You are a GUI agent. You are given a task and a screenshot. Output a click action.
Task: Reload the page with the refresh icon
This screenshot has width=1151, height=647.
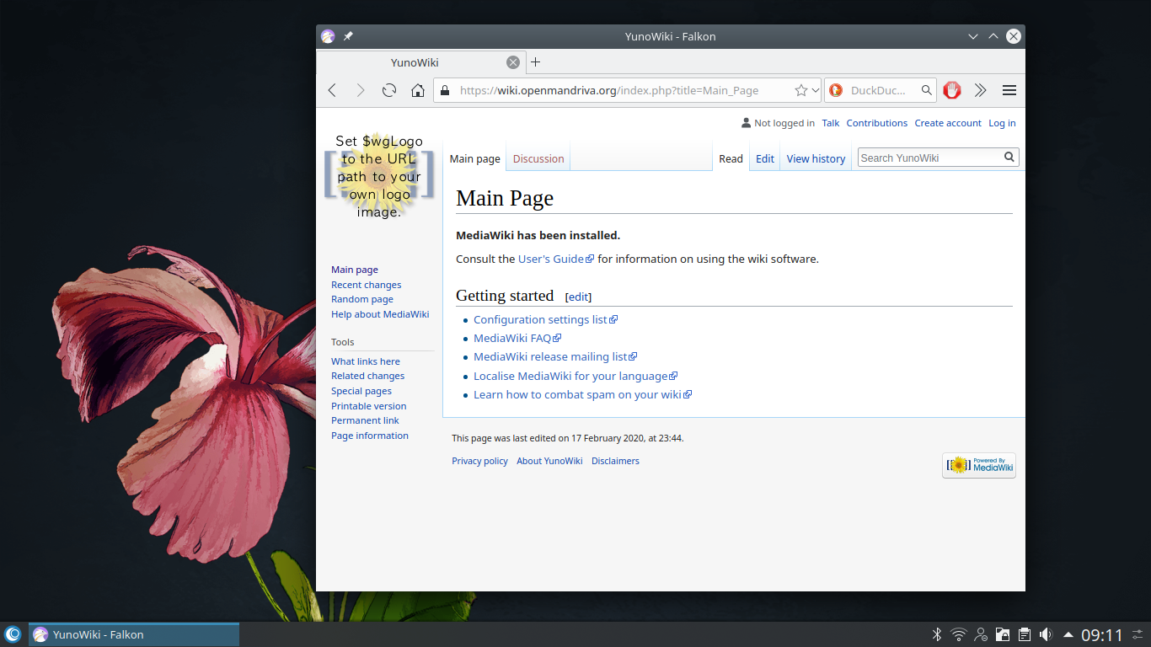(389, 90)
